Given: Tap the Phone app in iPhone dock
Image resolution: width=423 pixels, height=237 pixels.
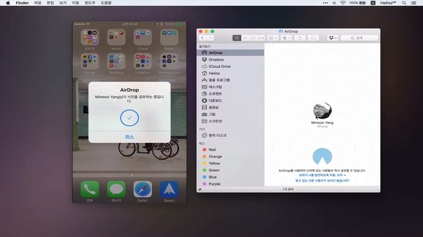Looking at the screenshot, I should pyautogui.click(x=90, y=190).
